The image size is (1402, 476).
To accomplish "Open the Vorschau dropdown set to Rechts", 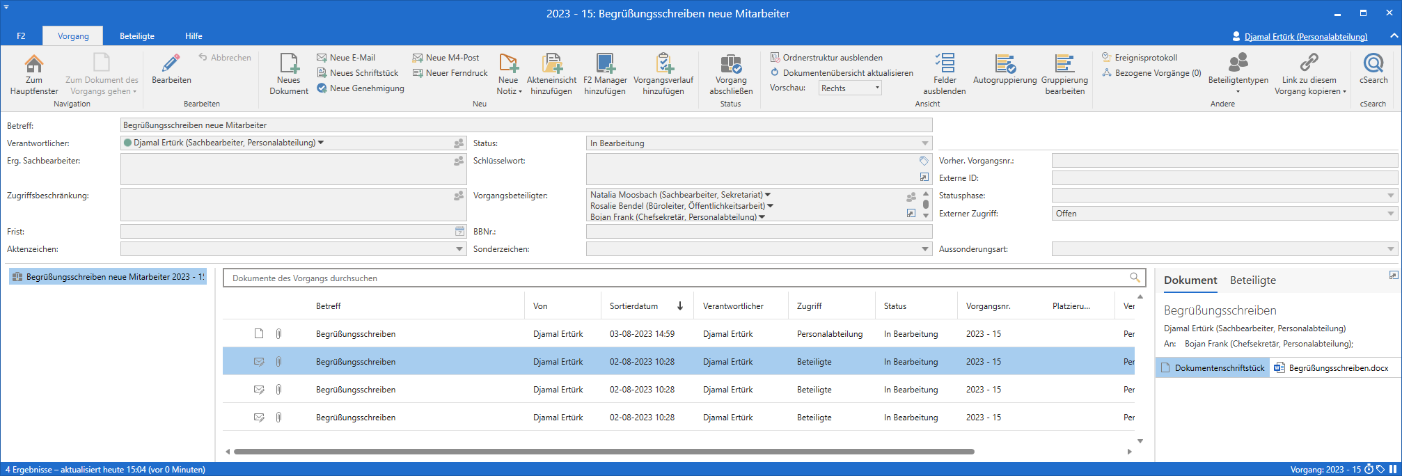I will [850, 88].
